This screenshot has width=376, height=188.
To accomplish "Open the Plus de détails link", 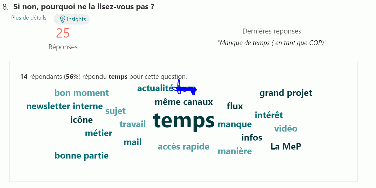I will [29, 18].
